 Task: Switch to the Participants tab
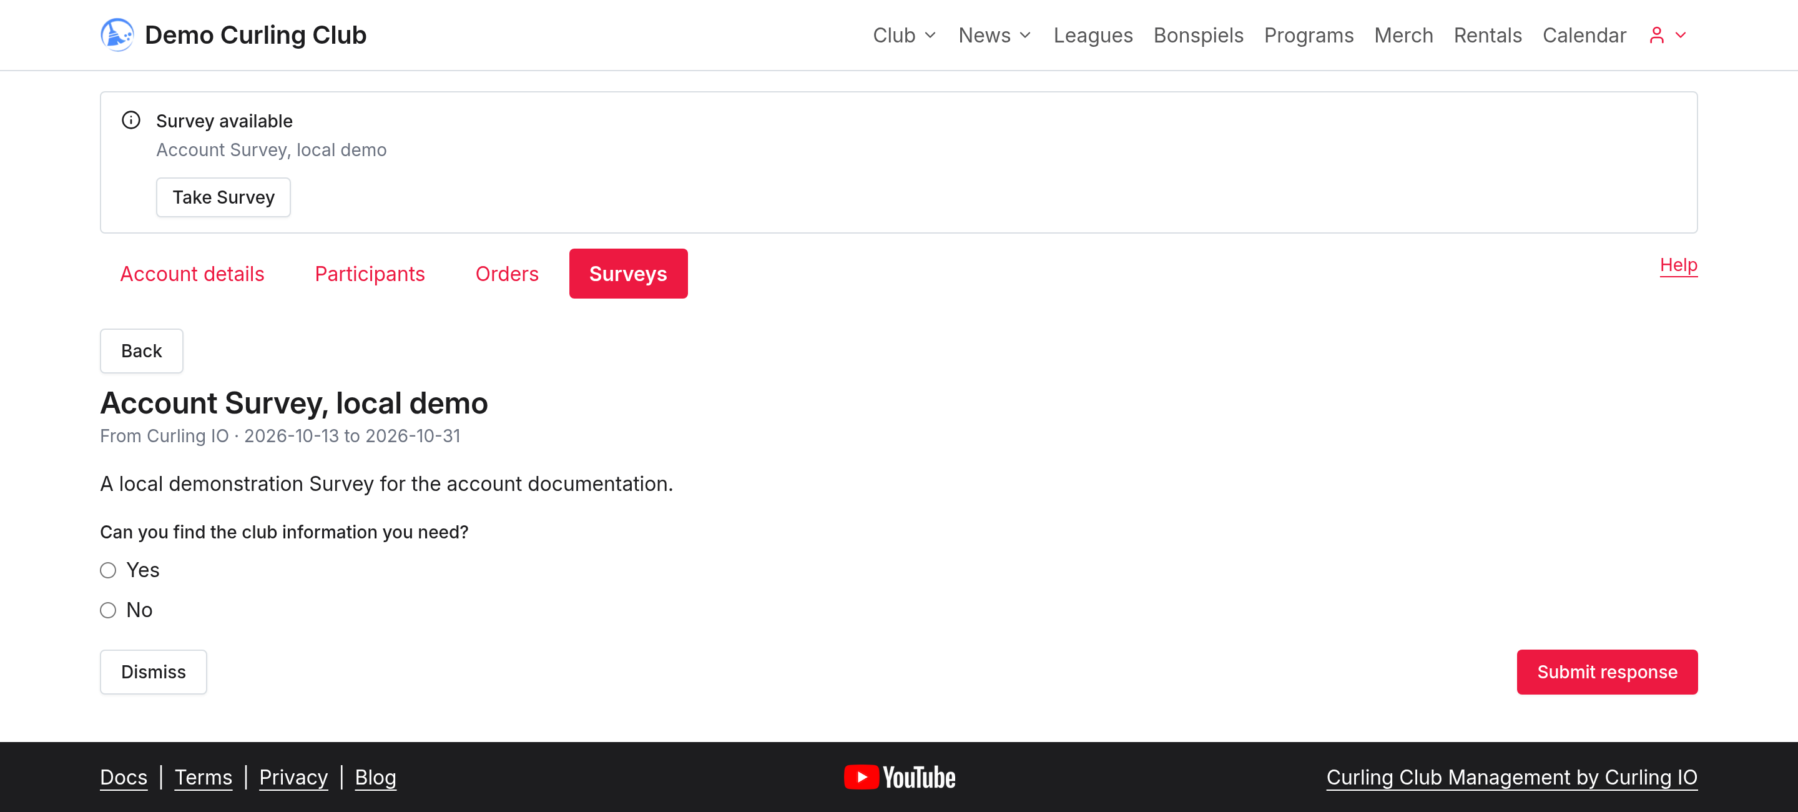(370, 274)
